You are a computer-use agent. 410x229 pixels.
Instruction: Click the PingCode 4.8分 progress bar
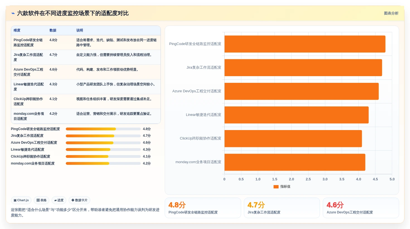[x=103, y=129]
